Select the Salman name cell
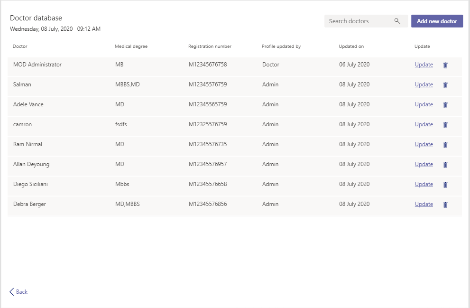This screenshot has height=308, width=470. [22, 84]
